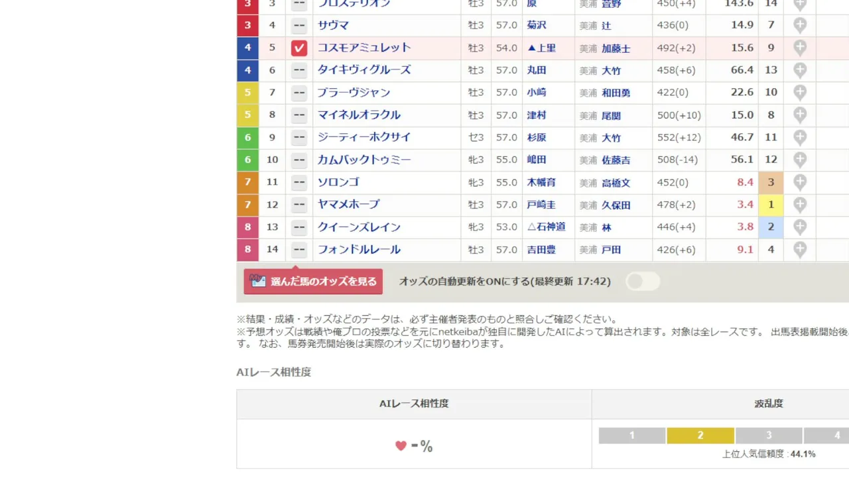Open horse page for ブラーヴジャン
849x477 pixels.
pos(354,93)
